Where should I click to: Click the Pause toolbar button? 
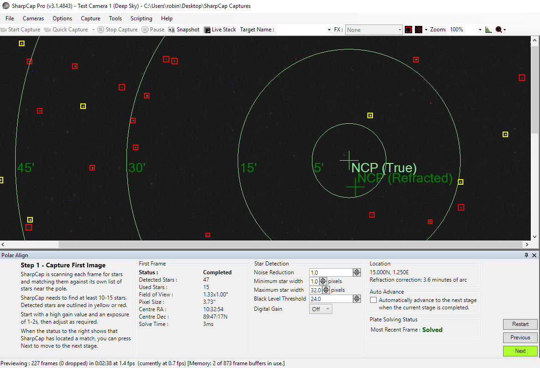(x=153, y=30)
